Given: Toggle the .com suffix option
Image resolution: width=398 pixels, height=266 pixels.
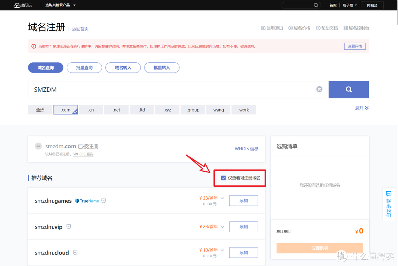Looking at the screenshot, I should (x=66, y=110).
